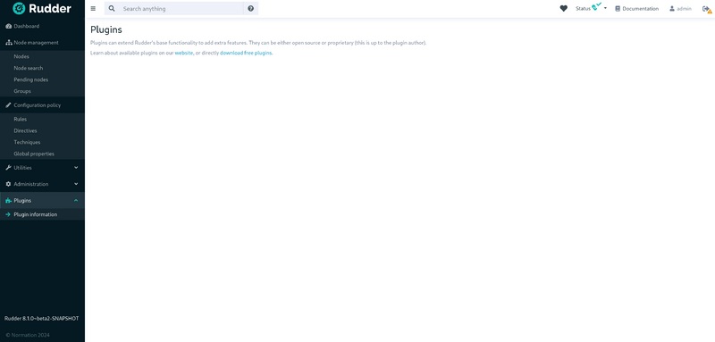Click the Rudder logo
The height and width of the screenshot is (342, 715).
(42, 8)
